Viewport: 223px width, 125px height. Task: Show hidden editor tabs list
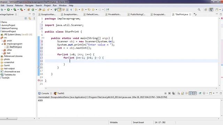tap(195, 14)
